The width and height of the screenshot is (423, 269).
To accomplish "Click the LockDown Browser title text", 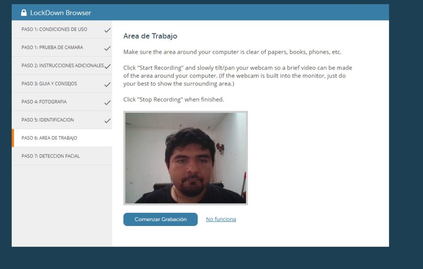I will [60, 13].
